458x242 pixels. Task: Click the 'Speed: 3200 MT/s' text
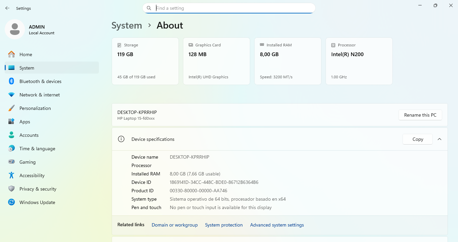276,77
